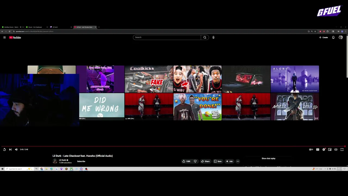This screenshot has height=196, width=348.
Task: Open player settings gear
Action: (324, 149)
